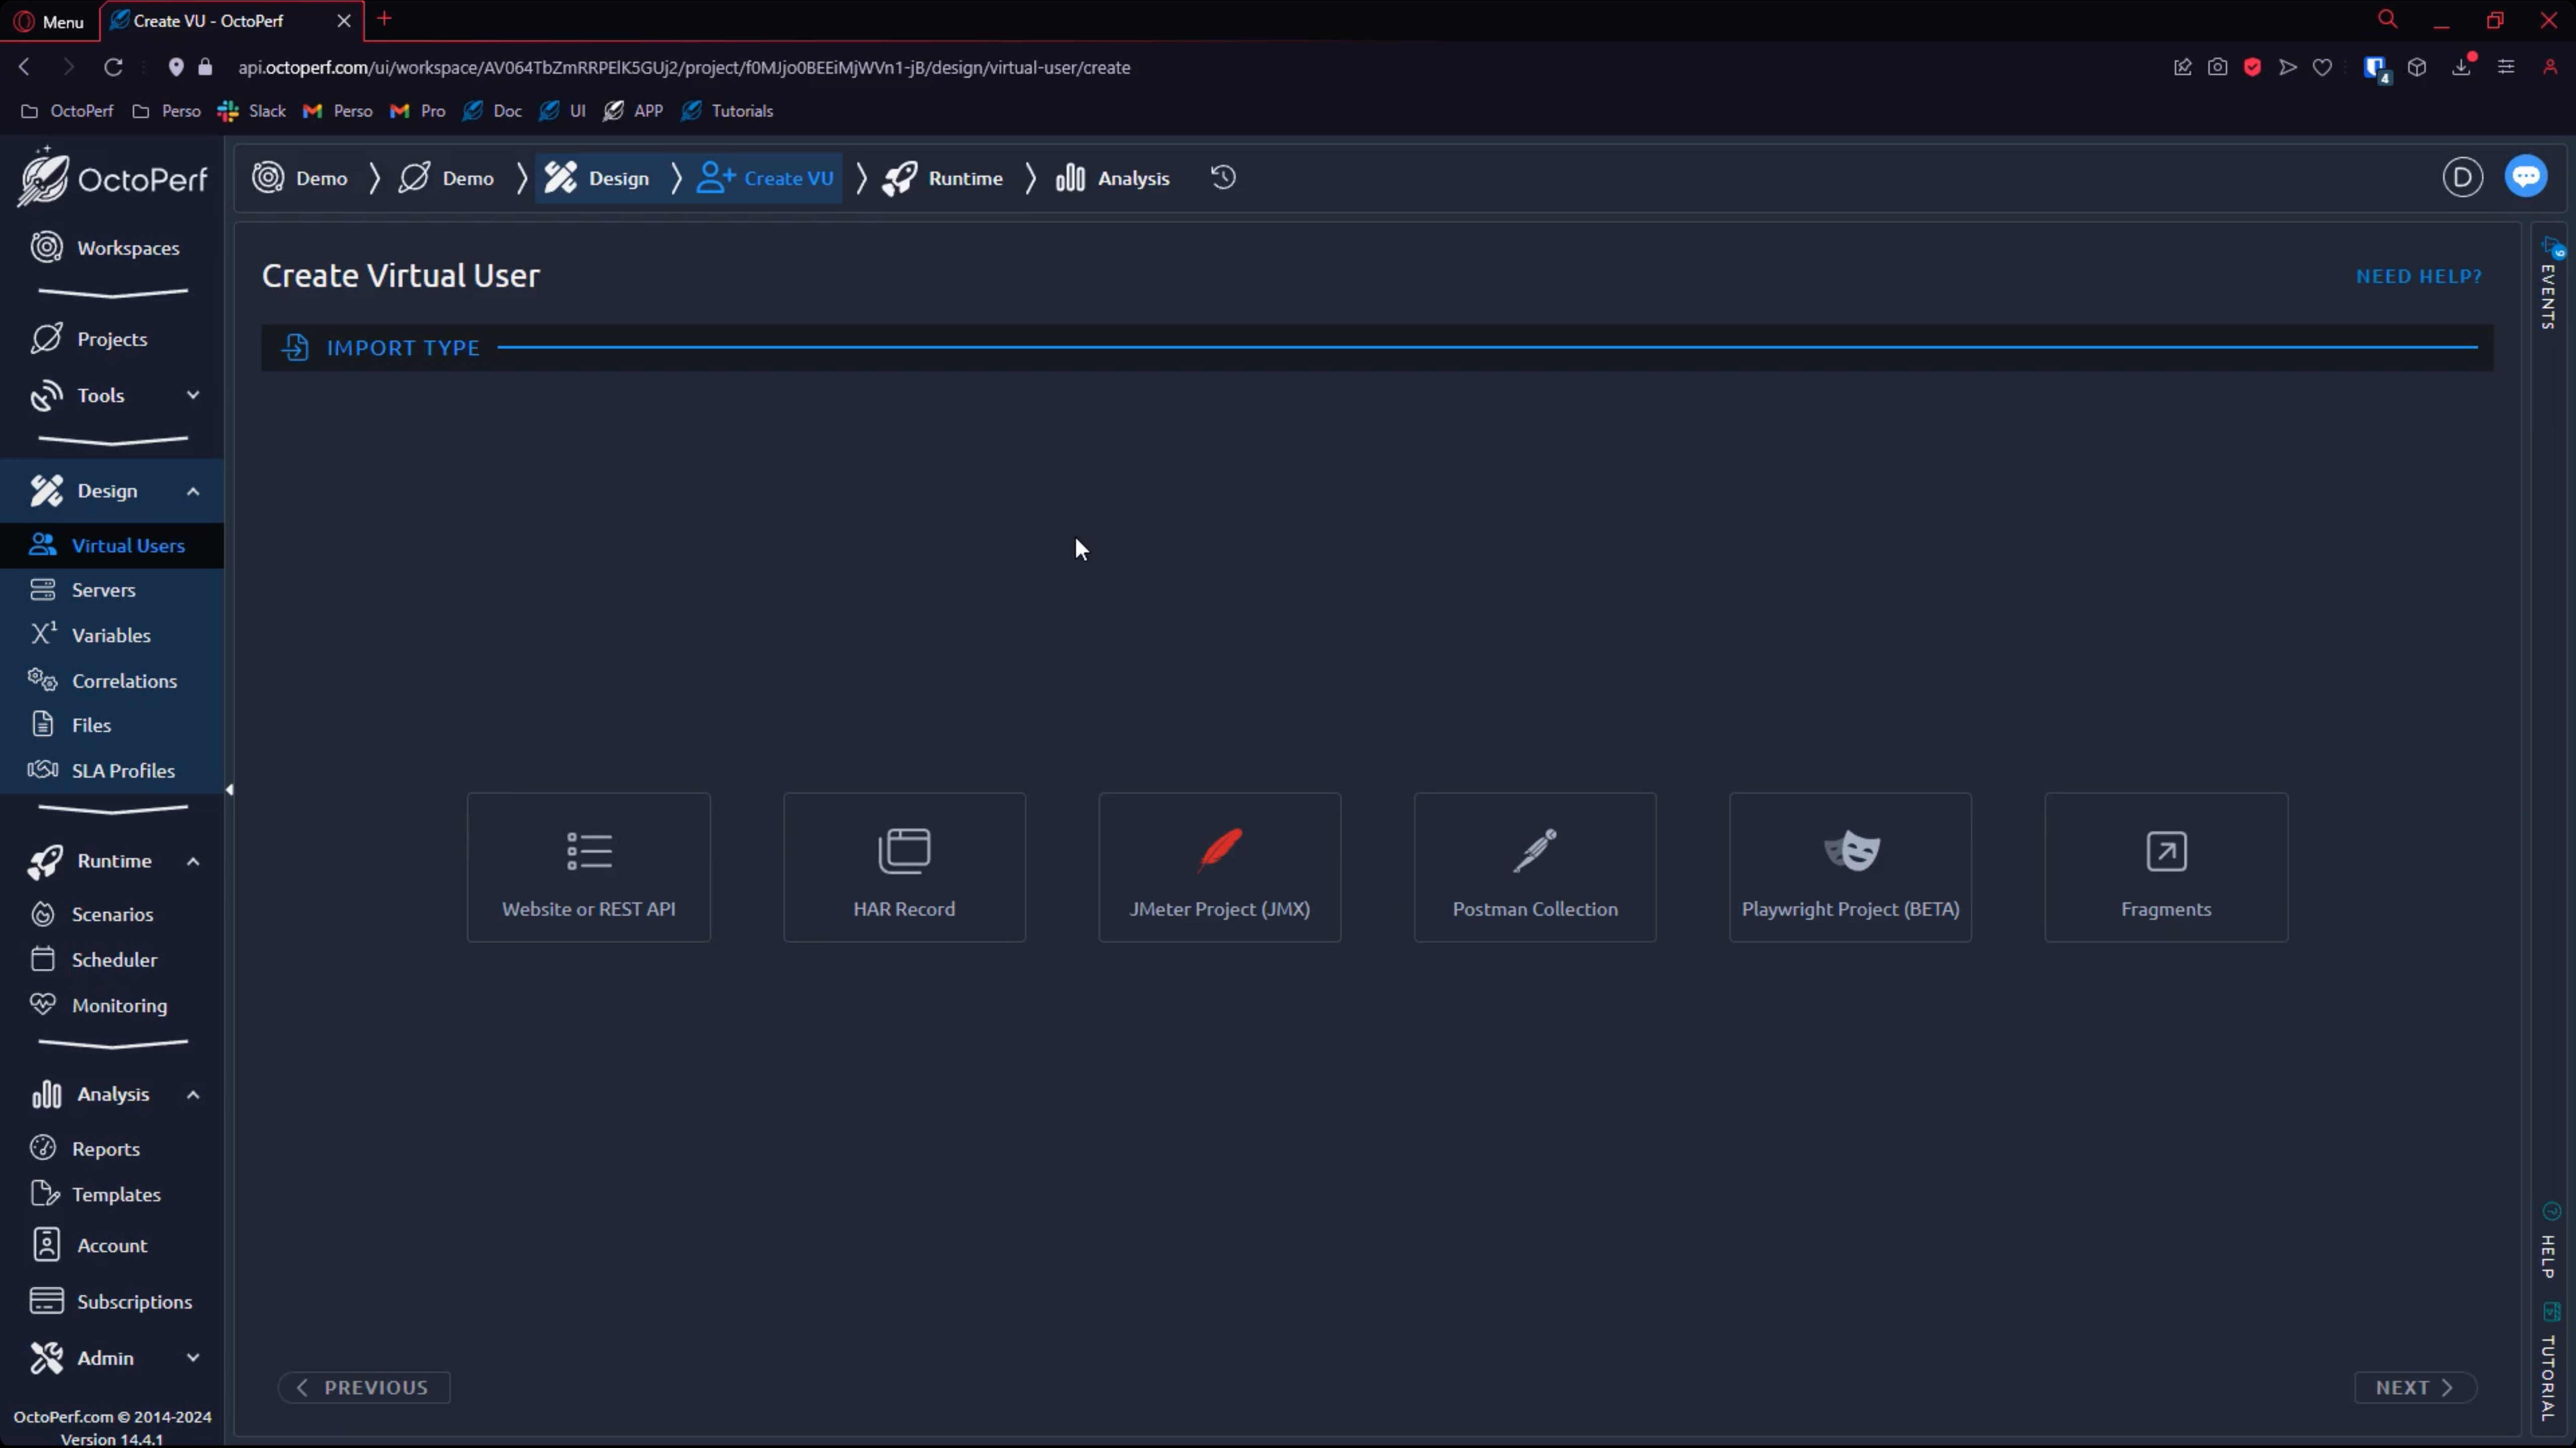Image resolution: width=2576 pixels, height=1448 pixels.
Task: Click the heart bookmark icon in address bar
Action: click(2322, 67)
